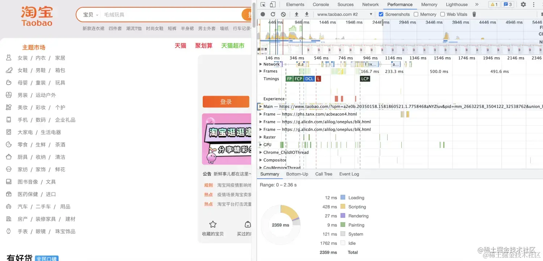Image resolution: width=543 pixels, height=261 pixels.
Task: Click the load profile upload arrow icon
Action: (x=296, y=14)
